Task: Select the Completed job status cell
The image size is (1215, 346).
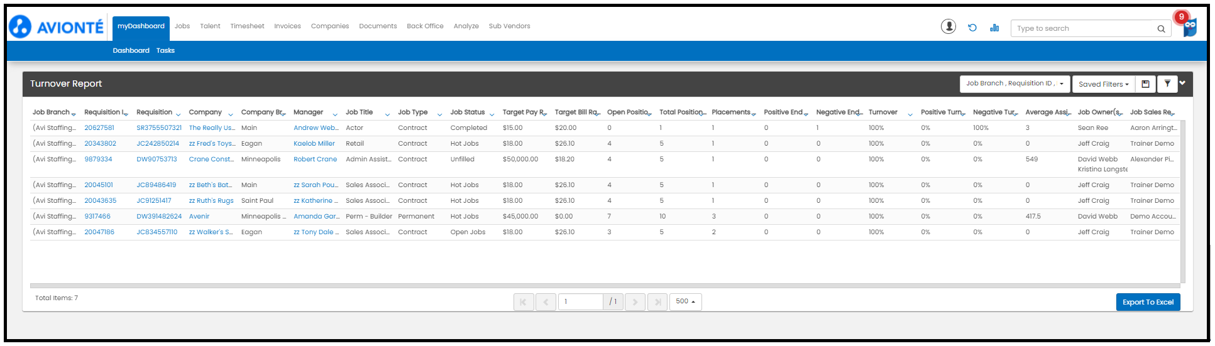Action: 469,128
